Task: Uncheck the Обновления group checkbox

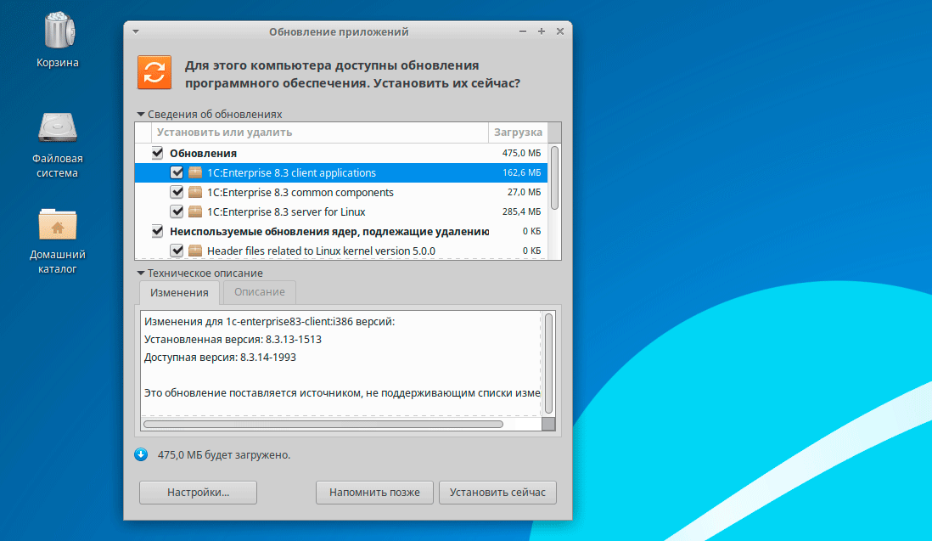Action: 158,153
